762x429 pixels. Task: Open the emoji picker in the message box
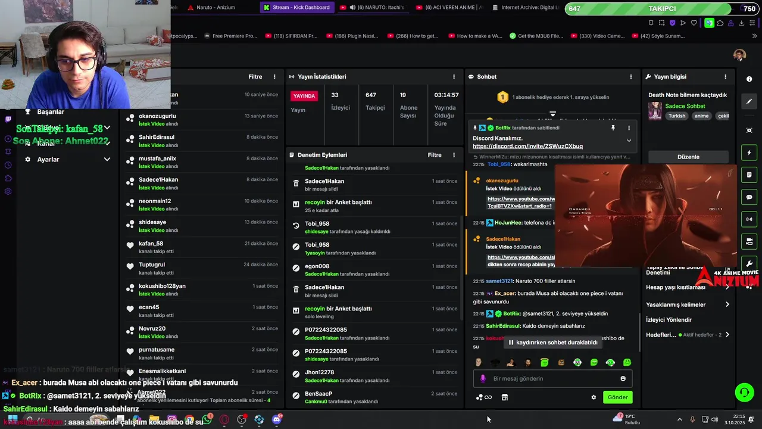[623, 378]
